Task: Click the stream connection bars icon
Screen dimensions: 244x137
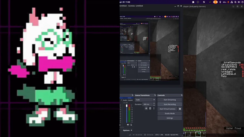Action: (x=130, y=135)
